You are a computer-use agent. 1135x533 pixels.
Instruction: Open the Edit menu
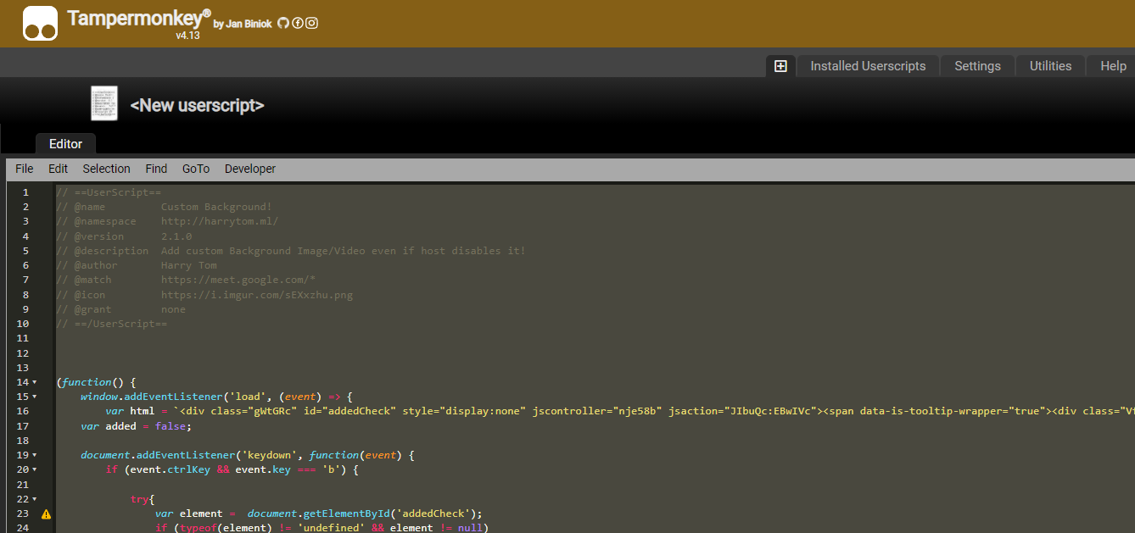pyautogui.click(x=59, y=169)
